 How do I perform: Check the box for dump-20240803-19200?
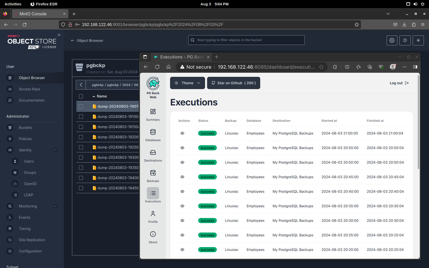[81, 137]
